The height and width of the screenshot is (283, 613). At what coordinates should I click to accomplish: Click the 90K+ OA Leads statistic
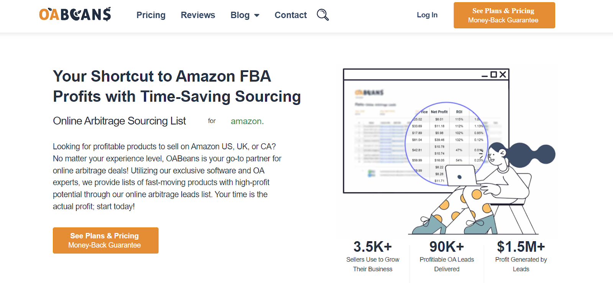(447, 247)
